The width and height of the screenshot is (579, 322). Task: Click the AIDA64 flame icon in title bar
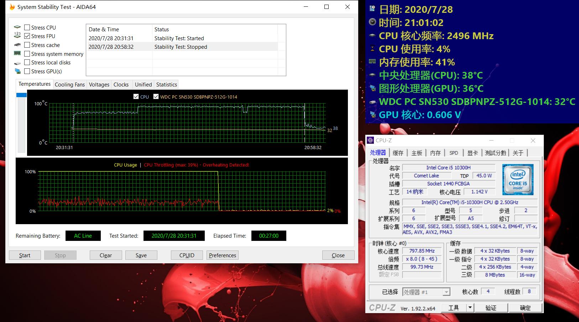pyautogui.click(x=12, y=7)
